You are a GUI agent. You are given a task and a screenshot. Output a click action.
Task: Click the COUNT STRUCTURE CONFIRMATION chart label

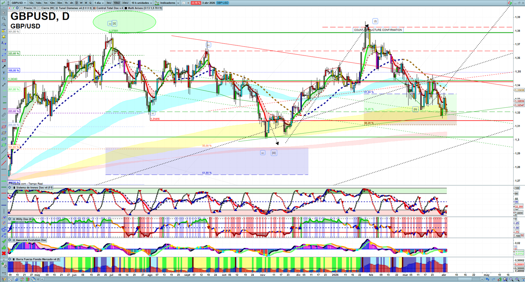pos(378,30)
